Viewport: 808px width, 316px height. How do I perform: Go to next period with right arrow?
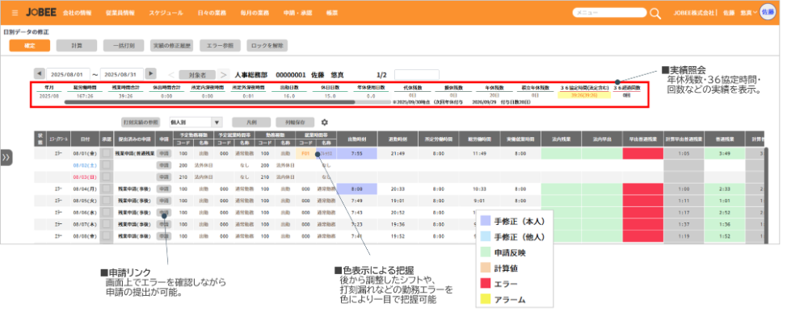click(x=150, y=73)
